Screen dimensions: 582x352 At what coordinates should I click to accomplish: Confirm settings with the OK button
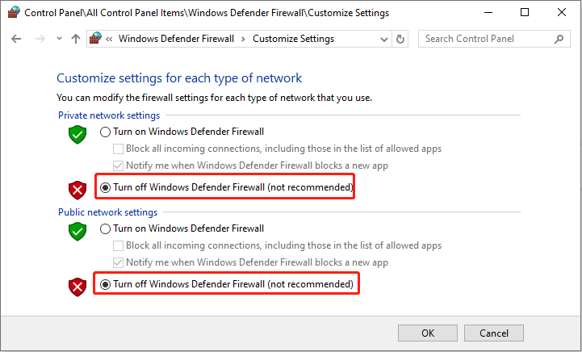[x=428, y=333]
